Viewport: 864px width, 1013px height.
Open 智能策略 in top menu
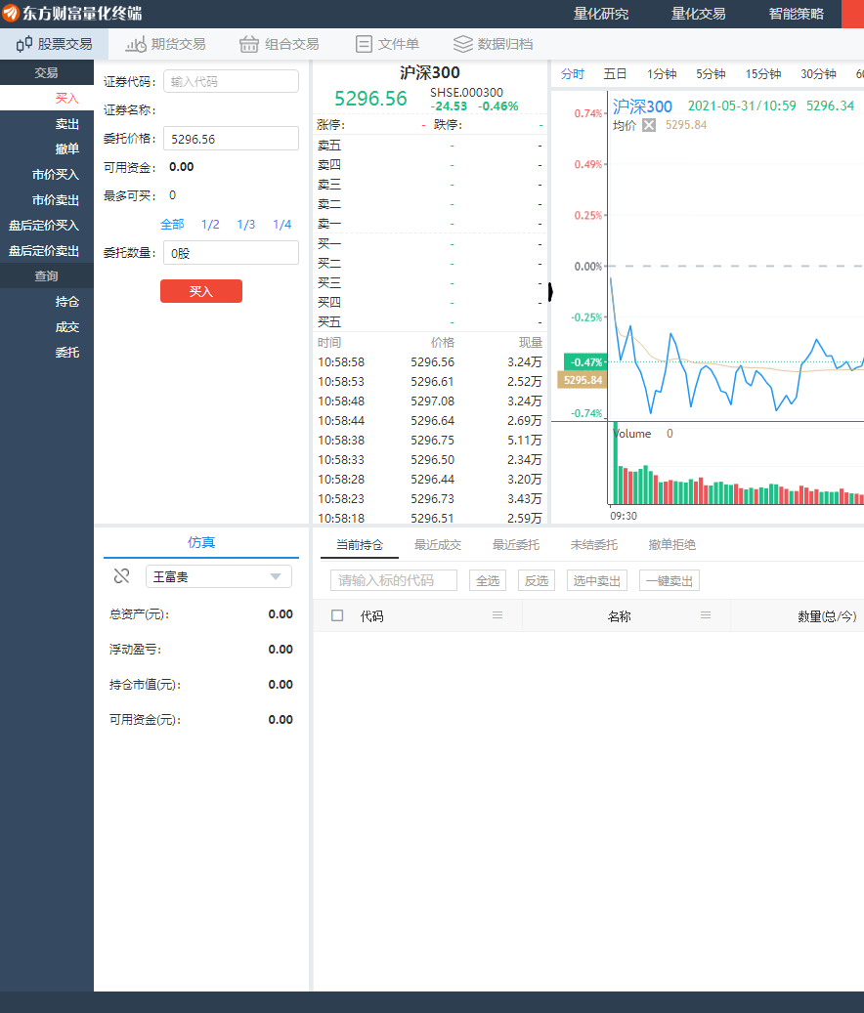tap(797, 14)
